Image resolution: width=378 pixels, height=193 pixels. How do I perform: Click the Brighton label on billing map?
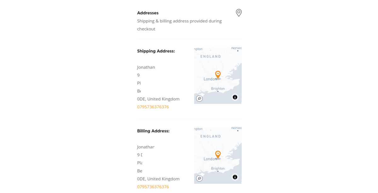point(218,168)
